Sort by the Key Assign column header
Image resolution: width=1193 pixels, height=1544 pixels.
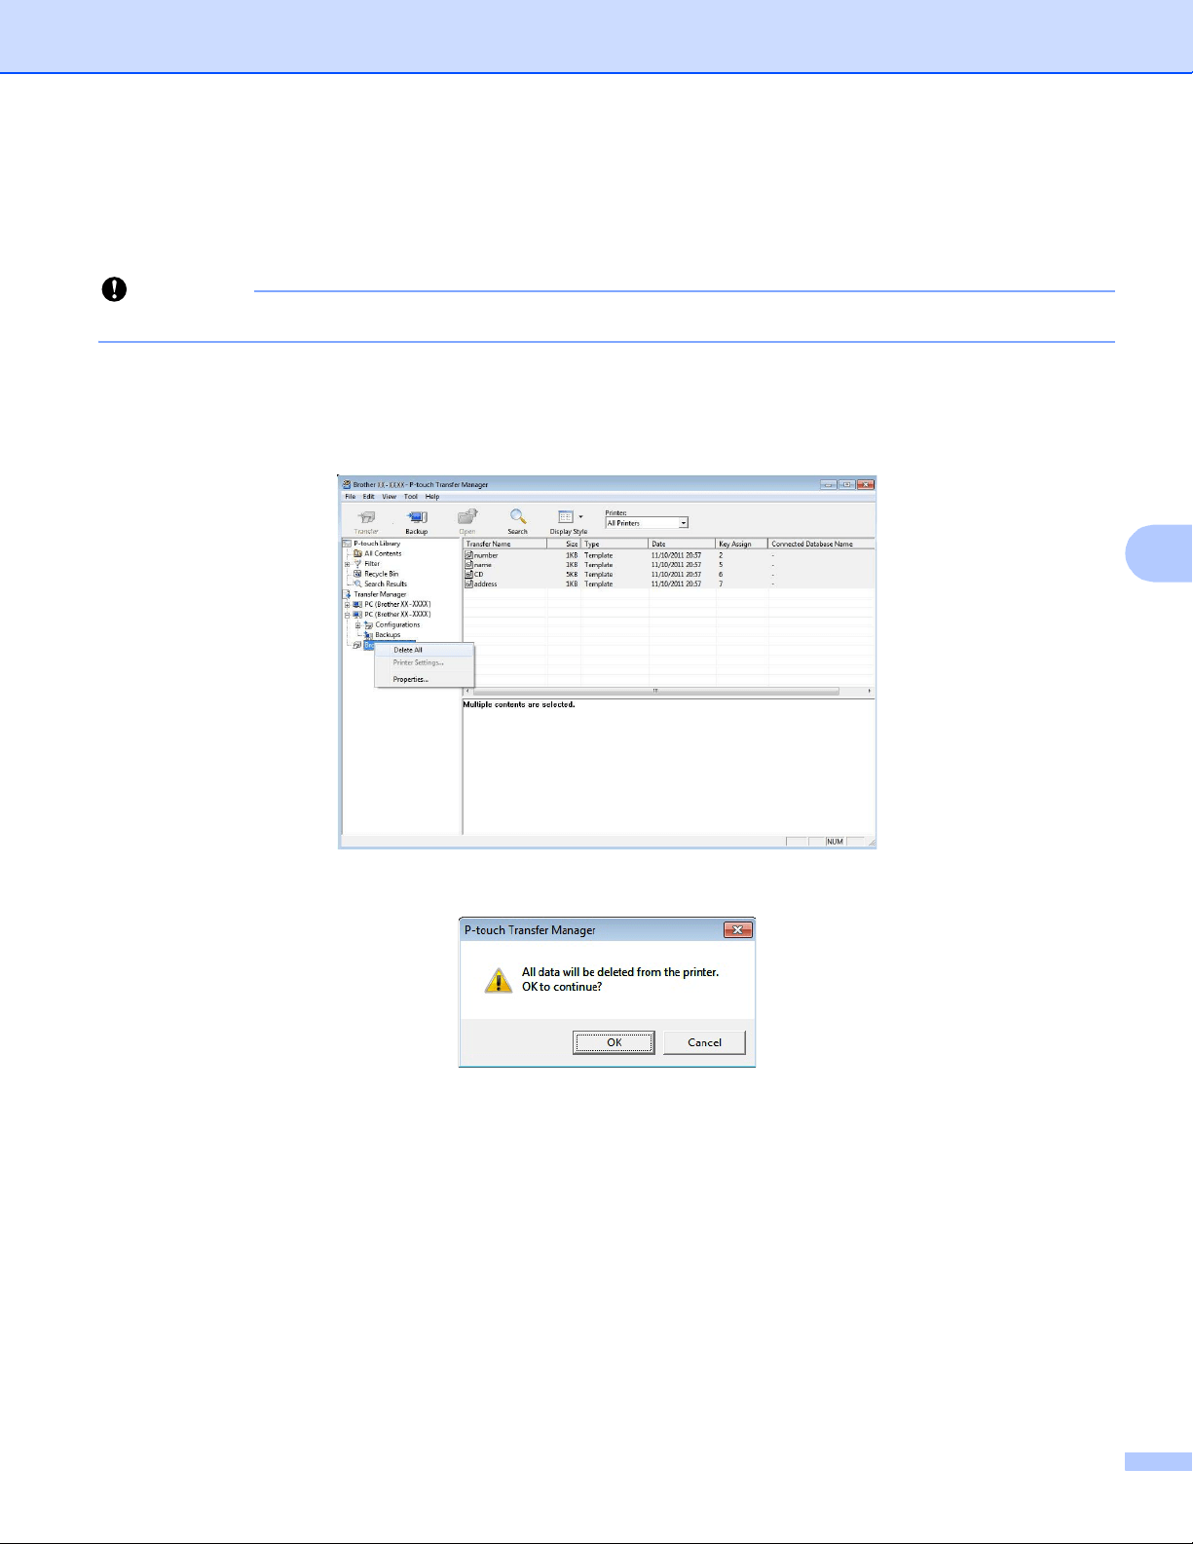(x=742, y=544)
